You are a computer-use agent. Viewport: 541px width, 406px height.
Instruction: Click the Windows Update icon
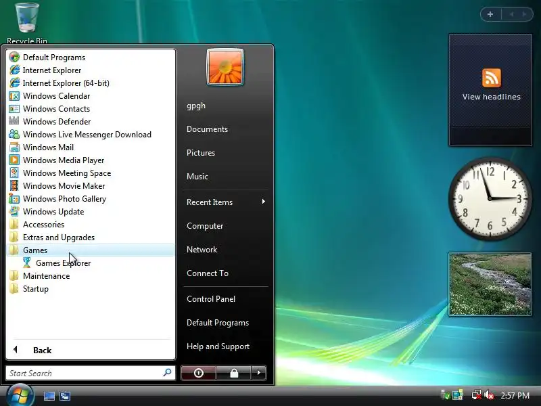tap(14, 211)
